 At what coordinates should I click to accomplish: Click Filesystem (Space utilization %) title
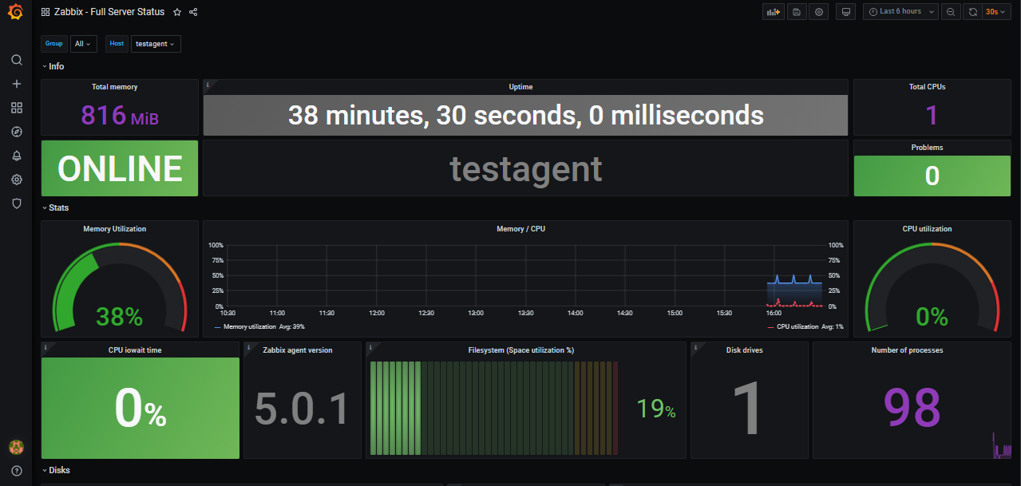pyautogui.click(x=520, y=350)
